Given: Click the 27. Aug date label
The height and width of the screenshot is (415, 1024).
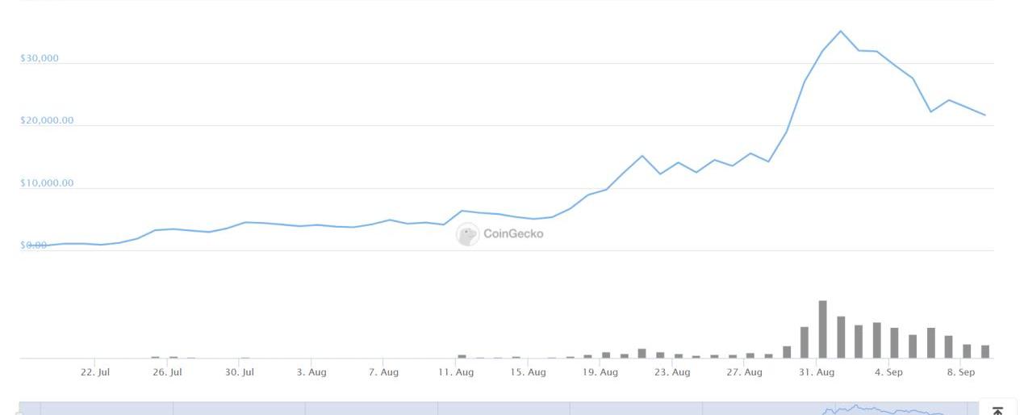Looking at the screenshot, I should (x=744, y=372).
